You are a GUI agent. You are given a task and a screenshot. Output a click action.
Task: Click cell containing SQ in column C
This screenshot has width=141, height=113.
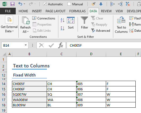62,94
